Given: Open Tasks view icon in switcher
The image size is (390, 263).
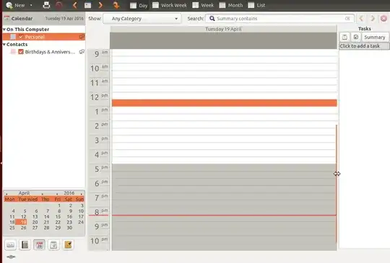Looking at the screenshot, I should 53,245.
